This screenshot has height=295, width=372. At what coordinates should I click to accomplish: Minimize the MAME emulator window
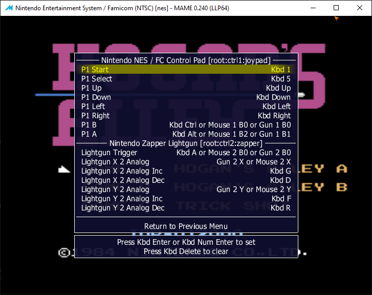pyautogui.click(x=313, y=8)
